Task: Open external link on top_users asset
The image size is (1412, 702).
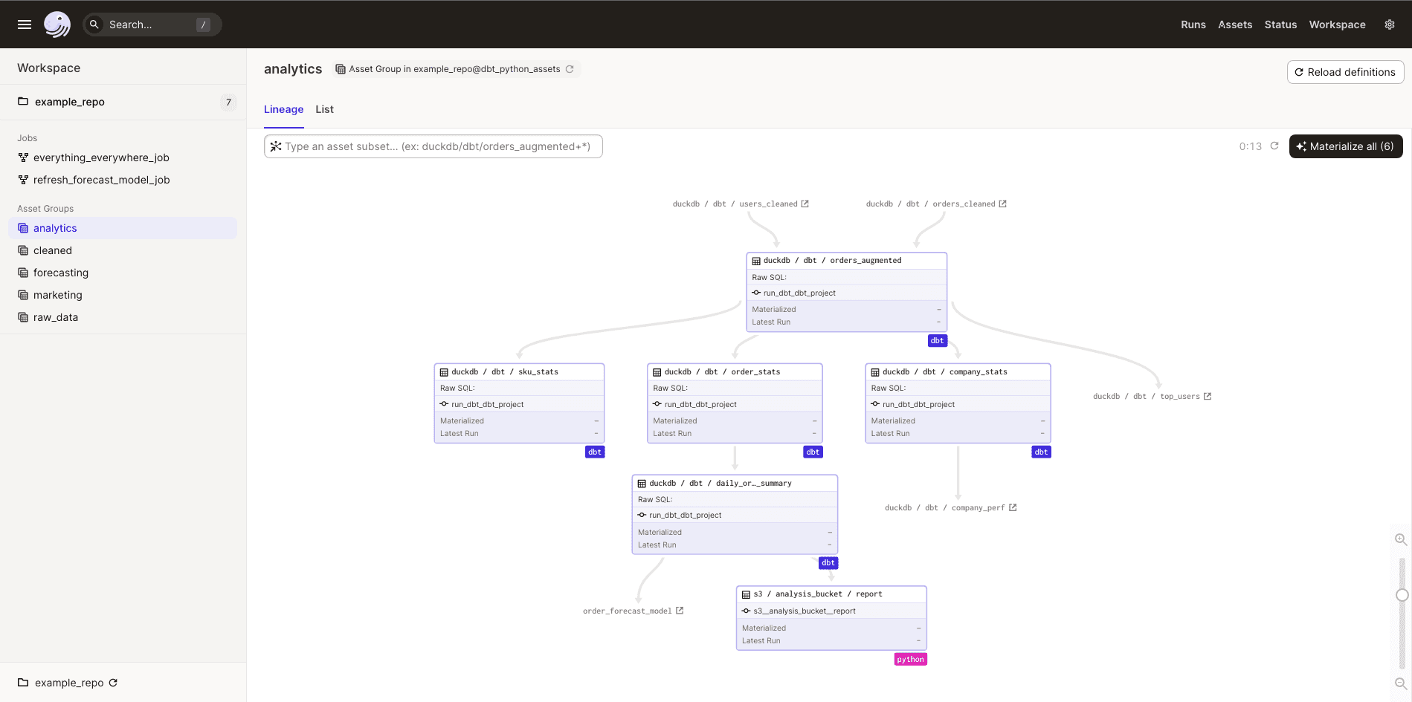Action: coord(1208,396)
